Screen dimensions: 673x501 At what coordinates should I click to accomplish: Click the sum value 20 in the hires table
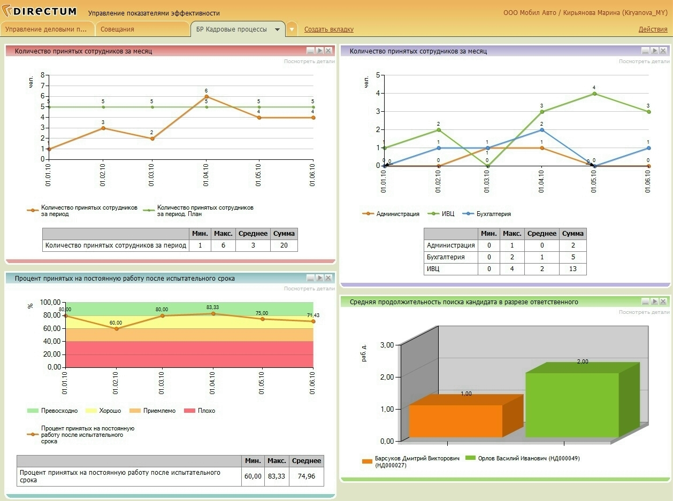pyautogui.click(x=284, y=245)
